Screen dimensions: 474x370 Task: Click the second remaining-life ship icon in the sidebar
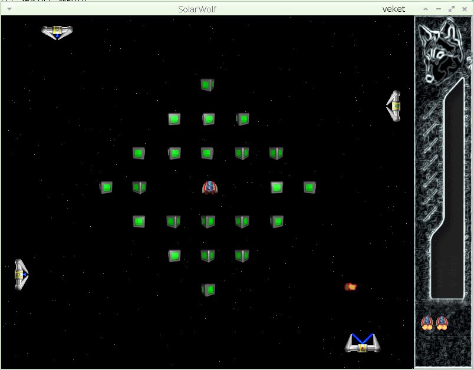coord(442,323)
